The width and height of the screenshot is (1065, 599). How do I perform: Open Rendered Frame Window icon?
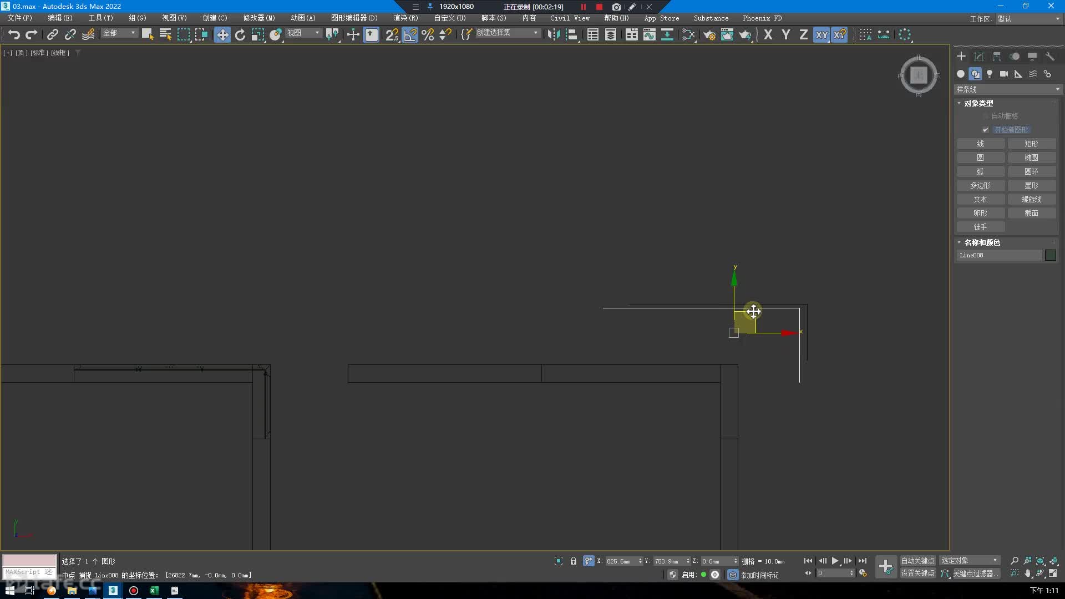coord(727,35)
